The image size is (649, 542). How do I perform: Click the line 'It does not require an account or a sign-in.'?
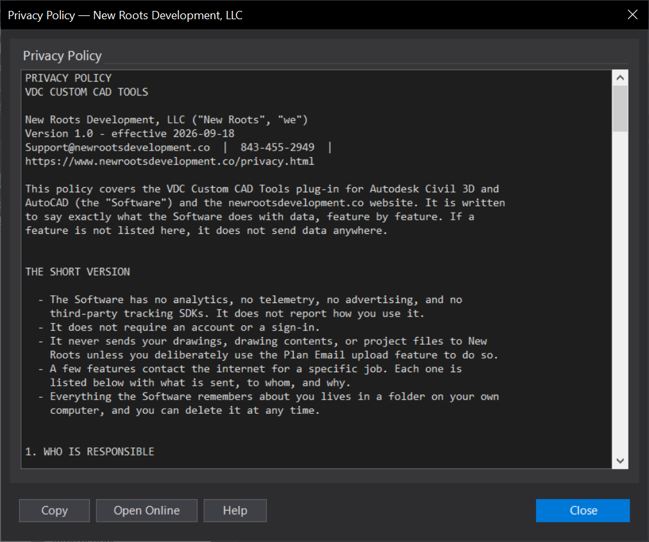[x=185, y=327]
